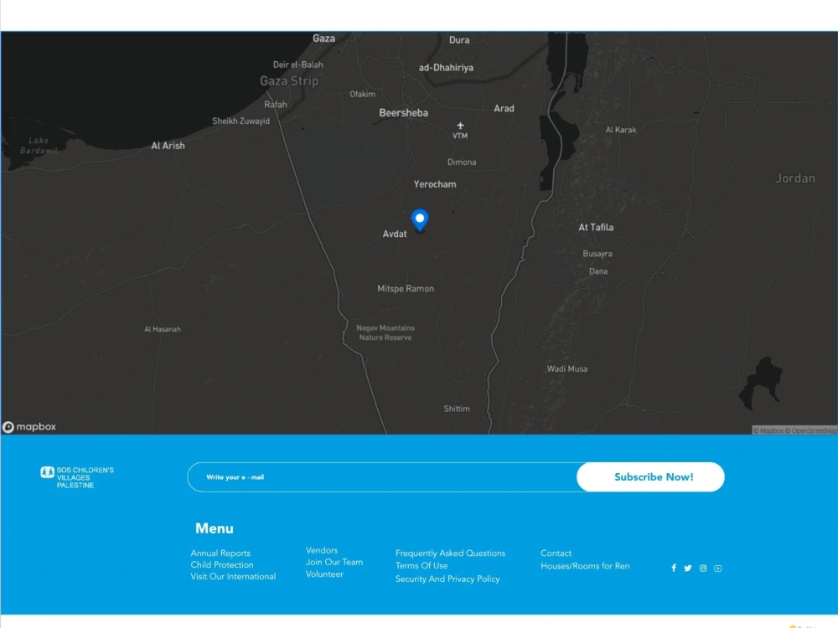Open Visit Our International link
The width and height of the screenshot is (838, 628).
[x=233, y=577]
